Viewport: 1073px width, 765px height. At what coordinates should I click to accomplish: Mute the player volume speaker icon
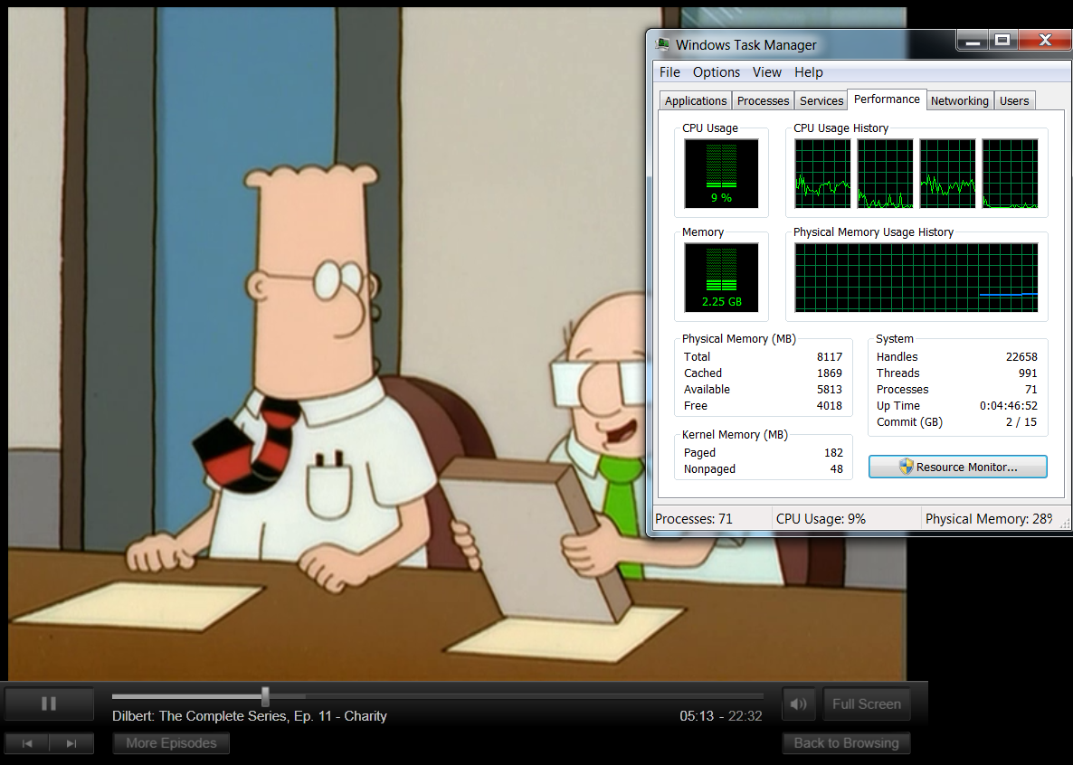point(798,704)
